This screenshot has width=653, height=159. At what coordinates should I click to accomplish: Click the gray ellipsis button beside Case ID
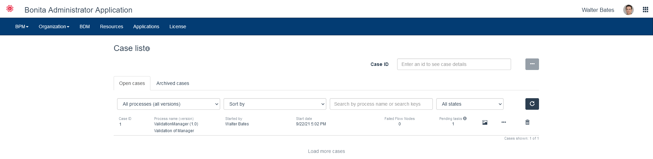[532, 64]
